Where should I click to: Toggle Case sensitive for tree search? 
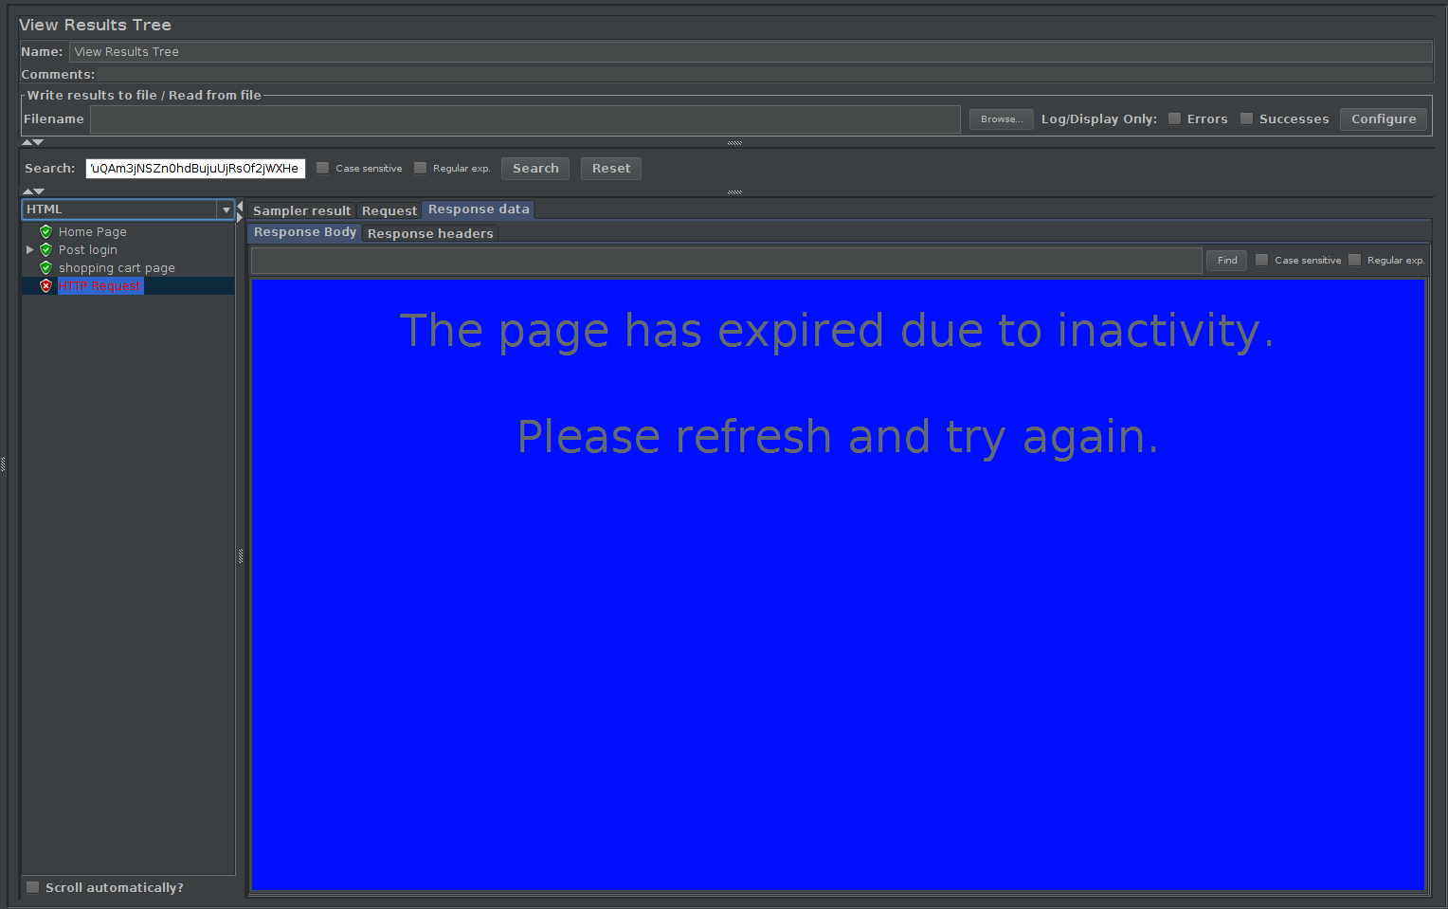point(322,168)
